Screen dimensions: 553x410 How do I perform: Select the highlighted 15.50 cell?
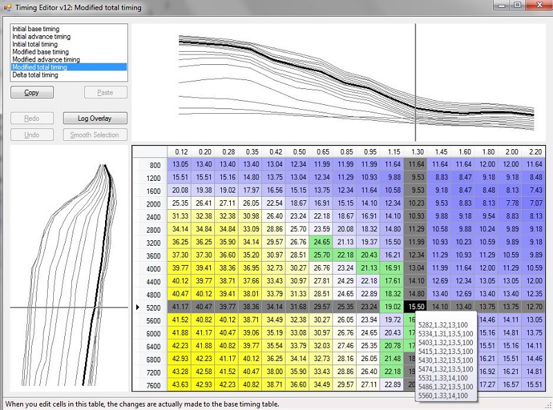click(x=416, y=306)
